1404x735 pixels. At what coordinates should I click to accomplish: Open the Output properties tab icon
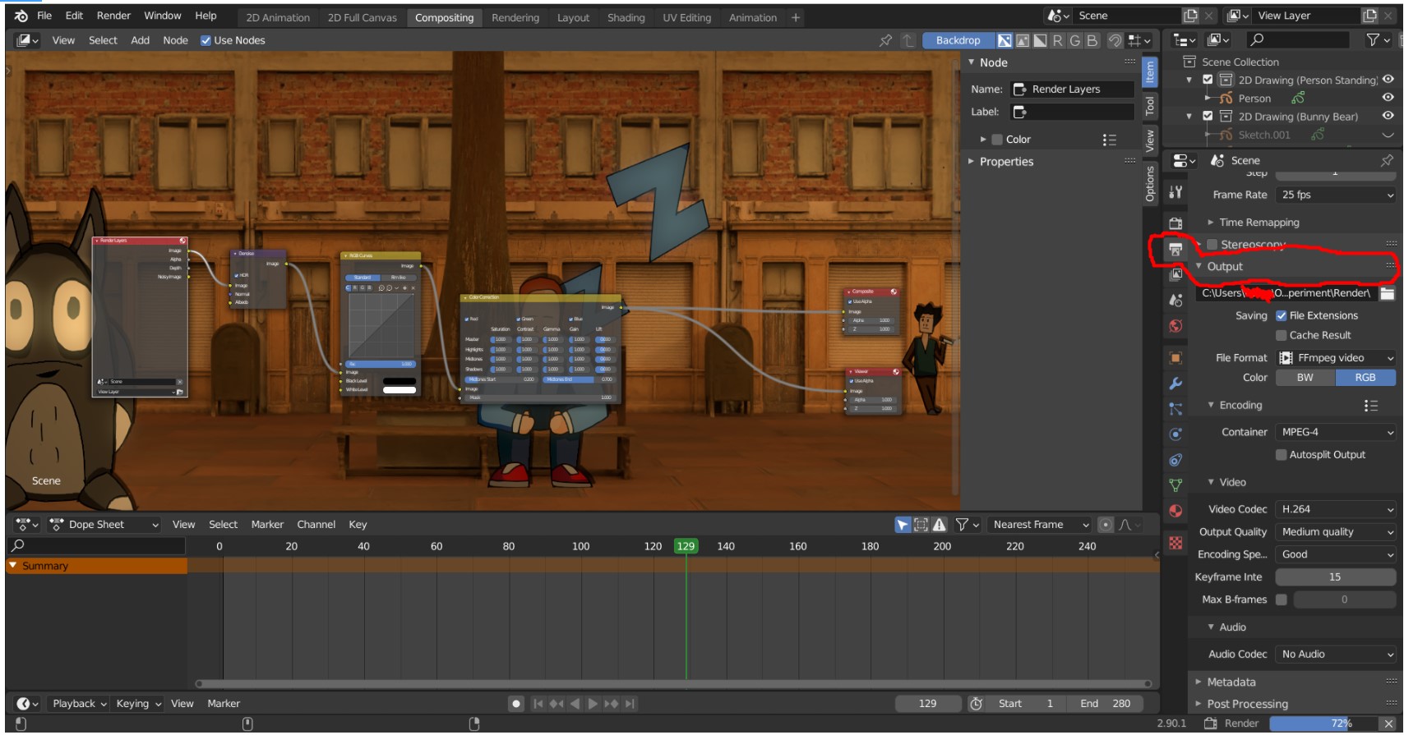(1175, 250)
